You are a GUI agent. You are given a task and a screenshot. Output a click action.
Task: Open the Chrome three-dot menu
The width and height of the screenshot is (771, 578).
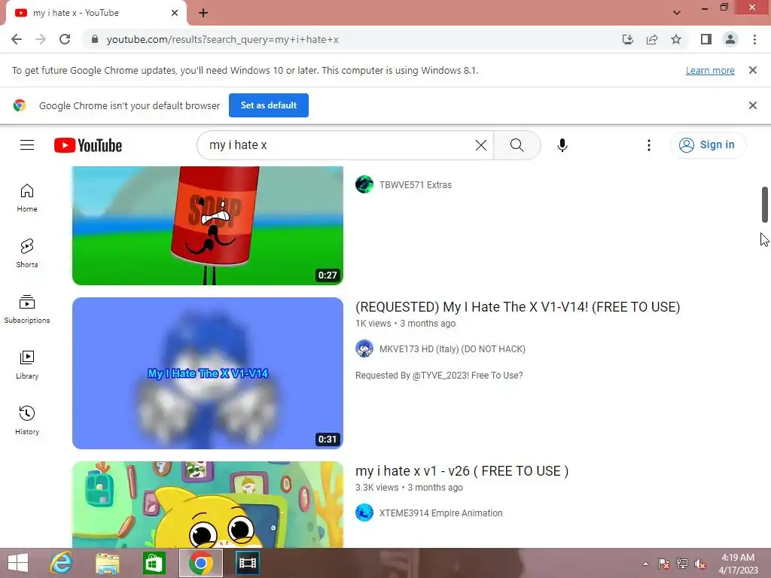[754, 39]
